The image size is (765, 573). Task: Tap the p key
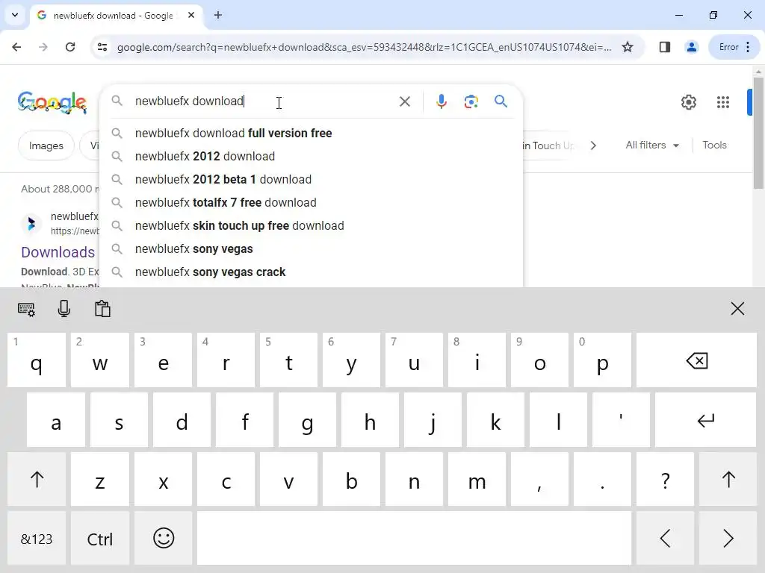pyautogui.click(x=602, y=360)
